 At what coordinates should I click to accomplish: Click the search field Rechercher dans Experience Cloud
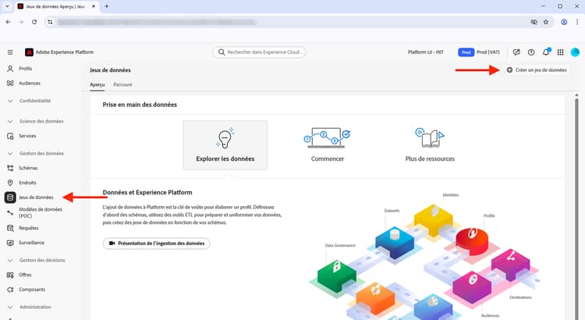pyautogui.click(x=259, y=52)
